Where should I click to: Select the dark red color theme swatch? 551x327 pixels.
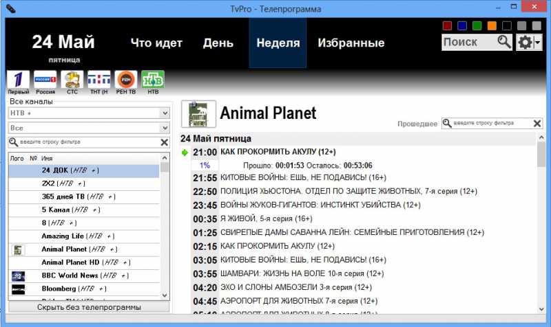(447, 25)
